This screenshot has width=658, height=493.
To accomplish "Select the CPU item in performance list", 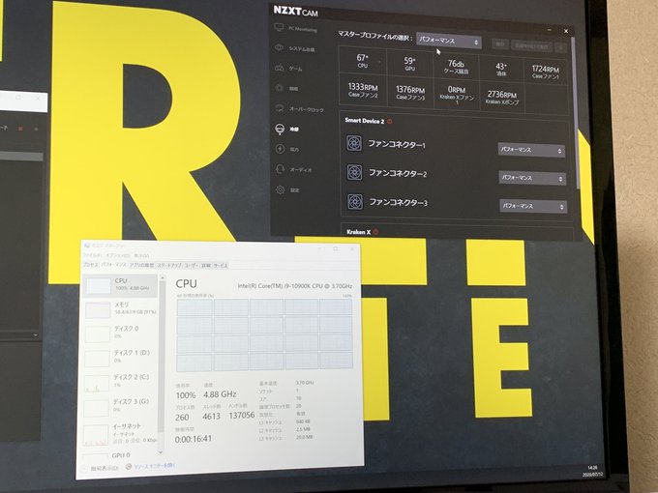I will pyautogui.click(x=120, y=285).
